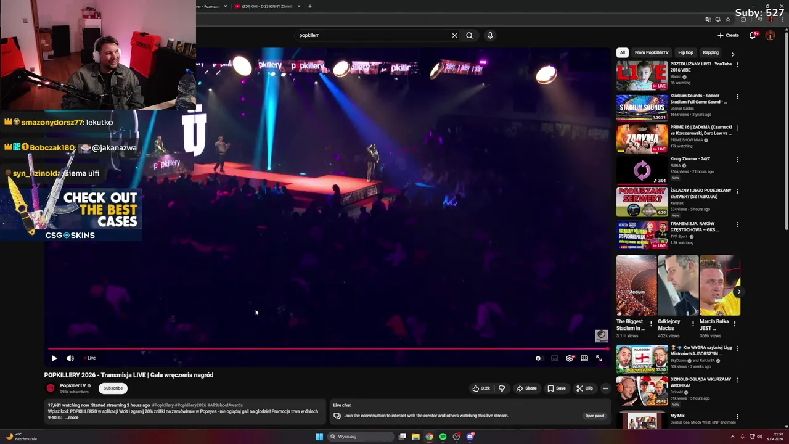This screenshot has width=789, height=444.
Task: Open the DZINOLD OGLĄDA WKURZAMY WRONKA video
Action: pos(642,391)
